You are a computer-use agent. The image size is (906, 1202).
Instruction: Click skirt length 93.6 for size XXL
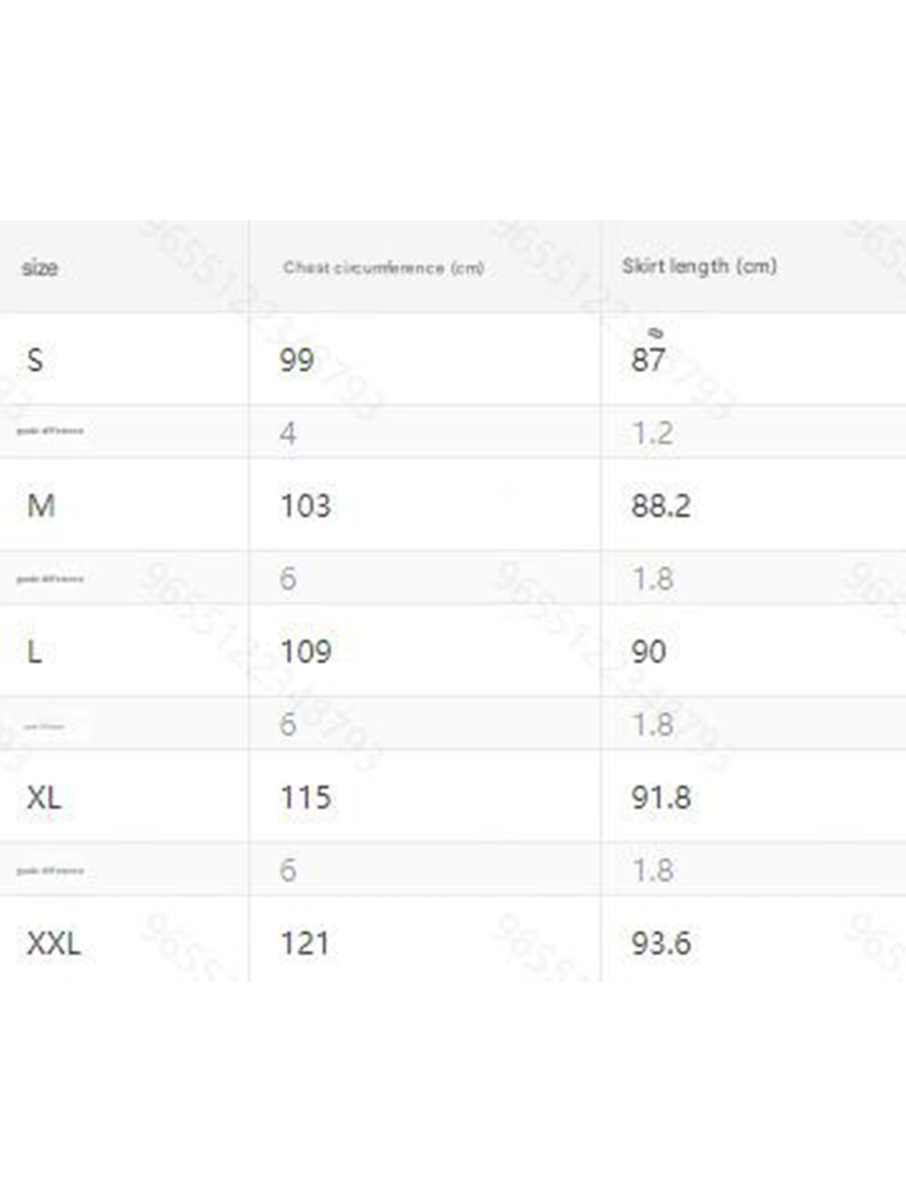(x=661, y=943)
